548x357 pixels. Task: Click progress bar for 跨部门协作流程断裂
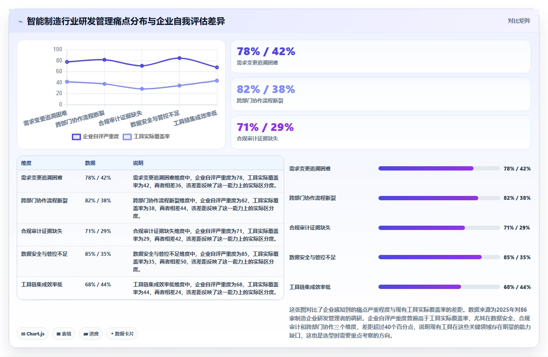(439, 198)
